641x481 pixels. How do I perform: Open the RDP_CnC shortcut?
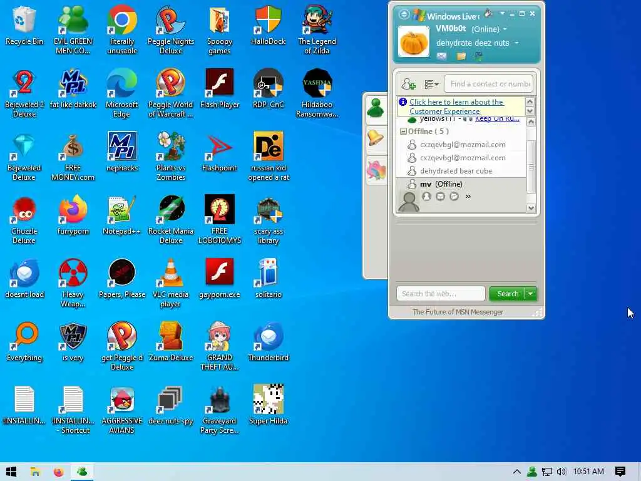pos(268,89)
